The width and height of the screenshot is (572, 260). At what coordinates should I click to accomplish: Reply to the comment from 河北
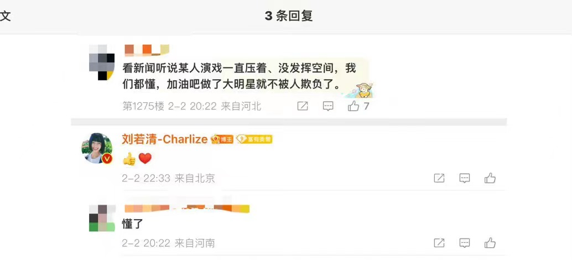328,106
